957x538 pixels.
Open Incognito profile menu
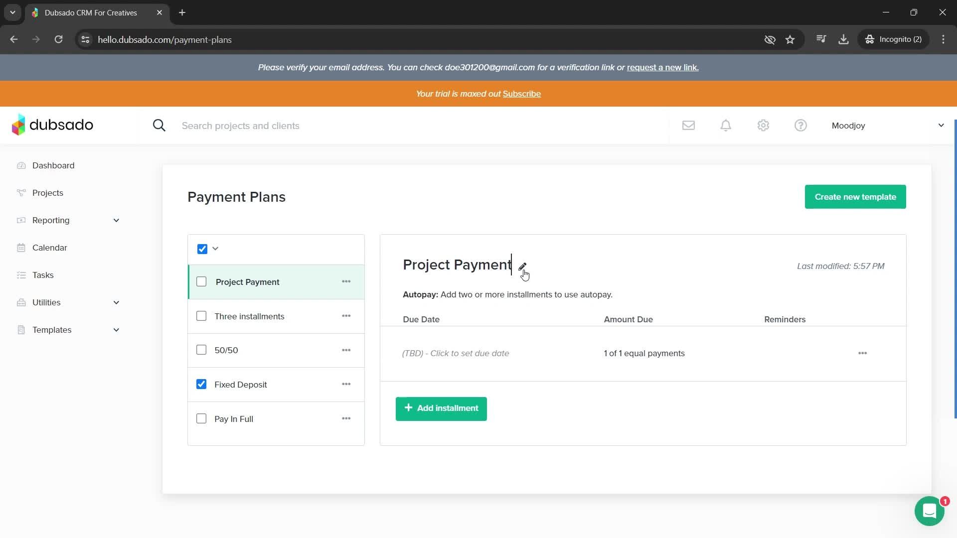pyautogui.click(x=893, y=39)
